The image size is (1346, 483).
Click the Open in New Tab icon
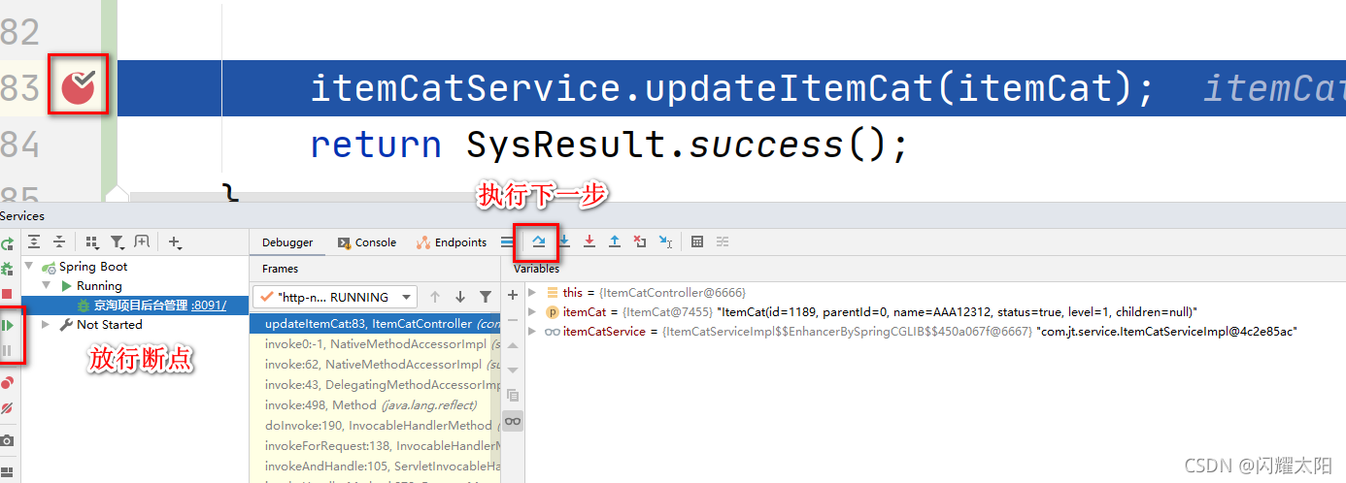142,241
